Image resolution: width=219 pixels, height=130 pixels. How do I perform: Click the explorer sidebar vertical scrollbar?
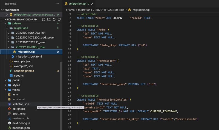(x=61, y=96)
